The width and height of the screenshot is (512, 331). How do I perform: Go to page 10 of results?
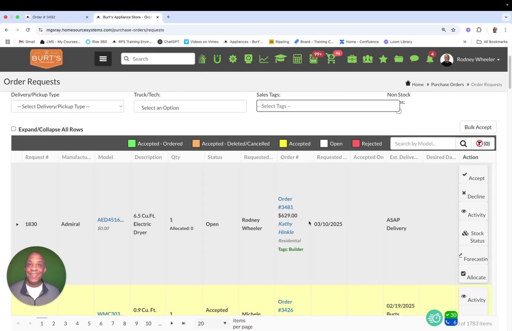click(148, 323)
